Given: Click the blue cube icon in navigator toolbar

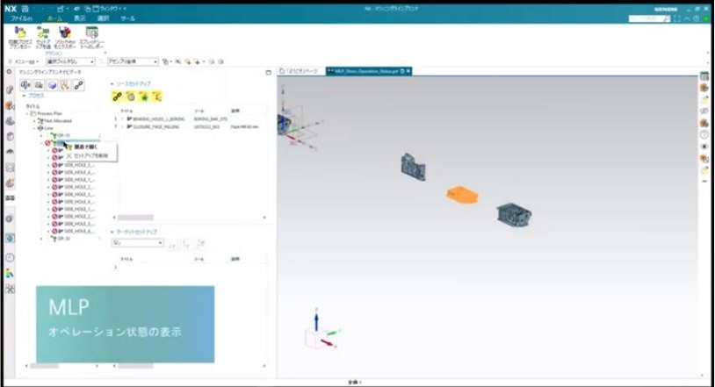Looking at the screenshot, I should pos(52,85).
